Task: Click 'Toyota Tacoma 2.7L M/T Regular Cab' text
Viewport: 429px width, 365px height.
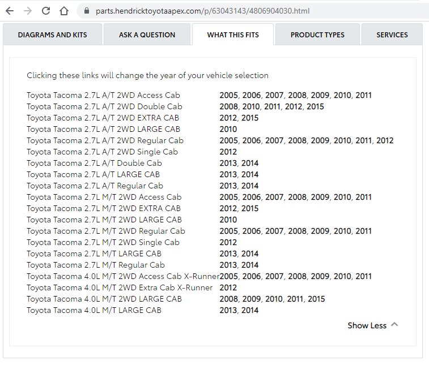Action: pos(96,265)
